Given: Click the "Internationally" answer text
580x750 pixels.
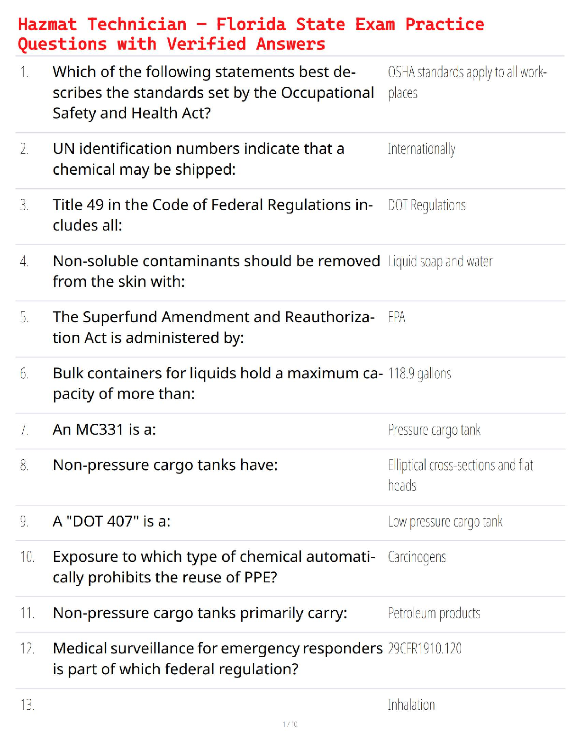Looking at the screenshot, I should [421, 149].
